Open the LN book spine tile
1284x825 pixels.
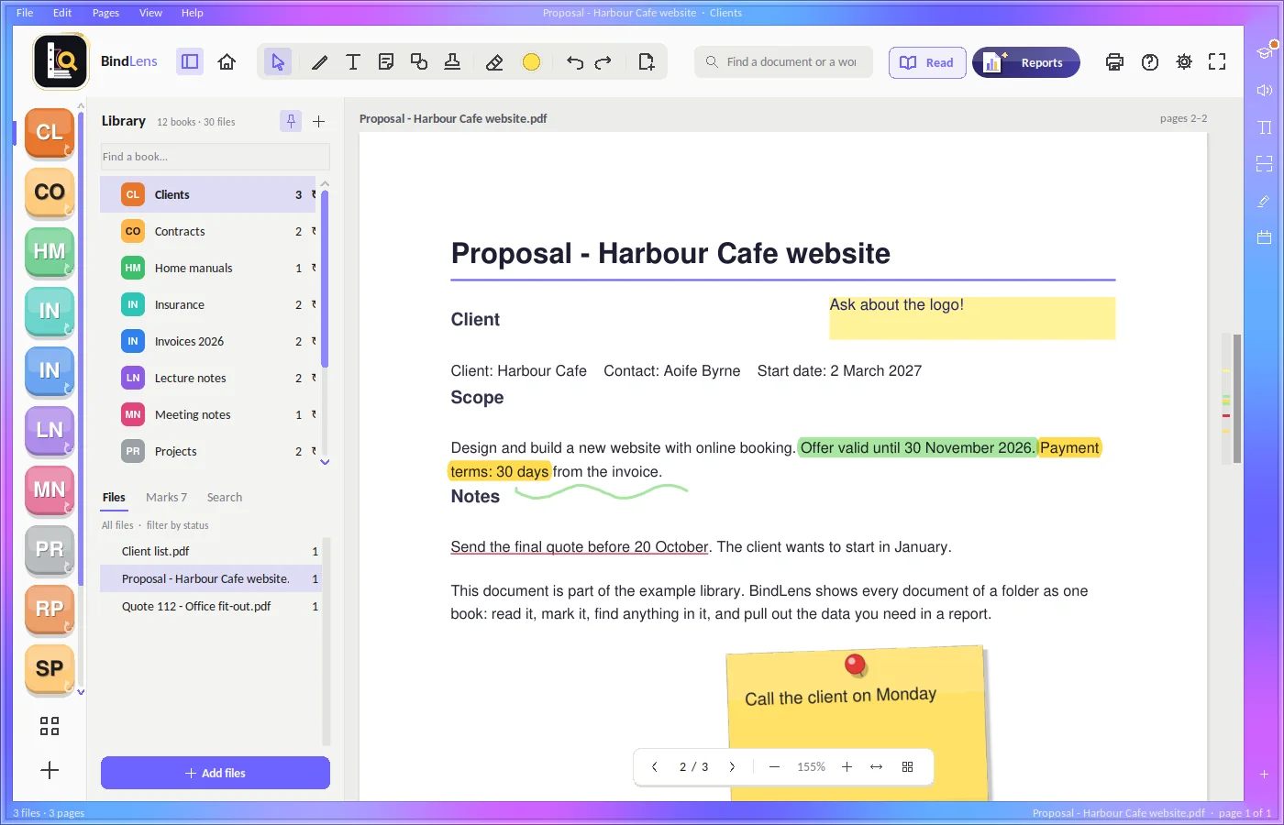click(50, 431)
